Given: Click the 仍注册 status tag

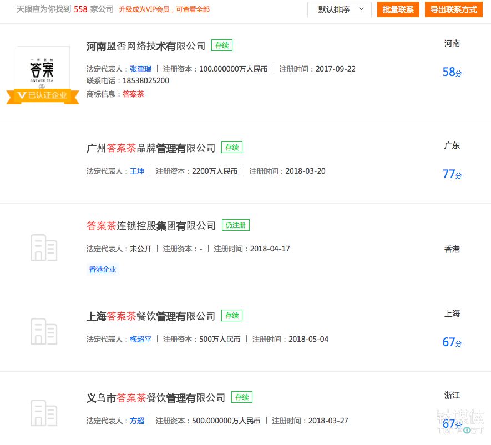Looking at the screenshot, I should coord(236,225).
